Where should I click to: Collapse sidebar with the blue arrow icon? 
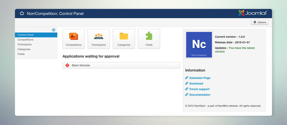pos(54,30)
